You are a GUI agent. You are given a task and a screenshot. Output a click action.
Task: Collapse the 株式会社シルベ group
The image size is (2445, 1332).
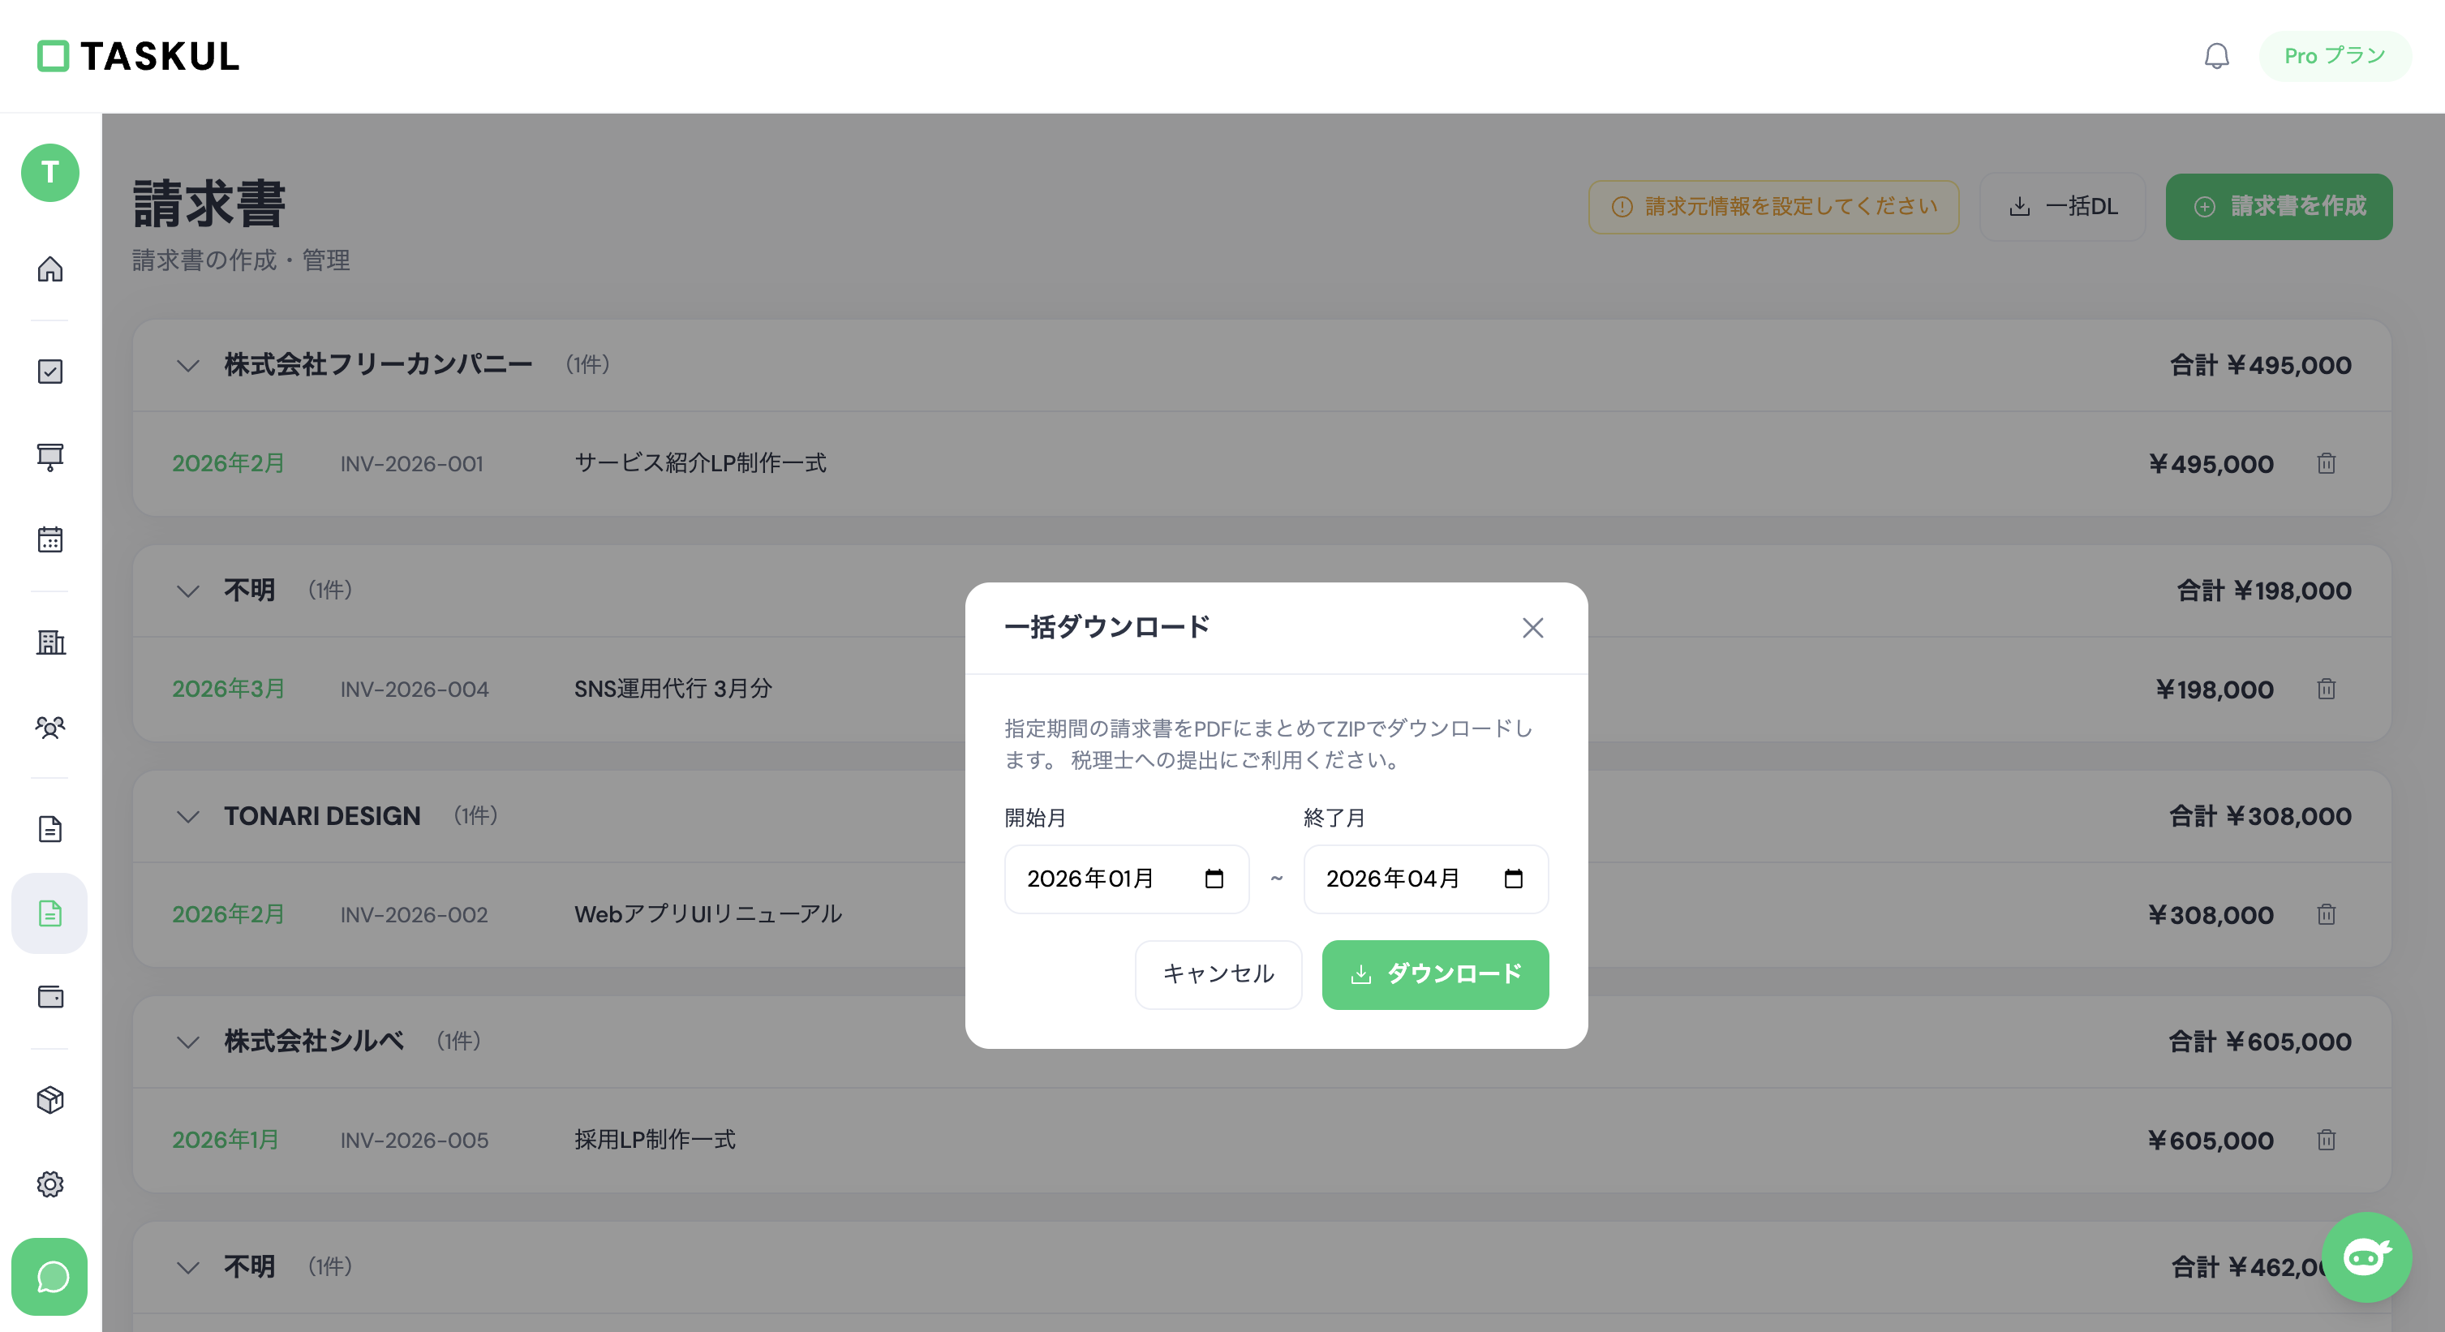(188, 1042)
